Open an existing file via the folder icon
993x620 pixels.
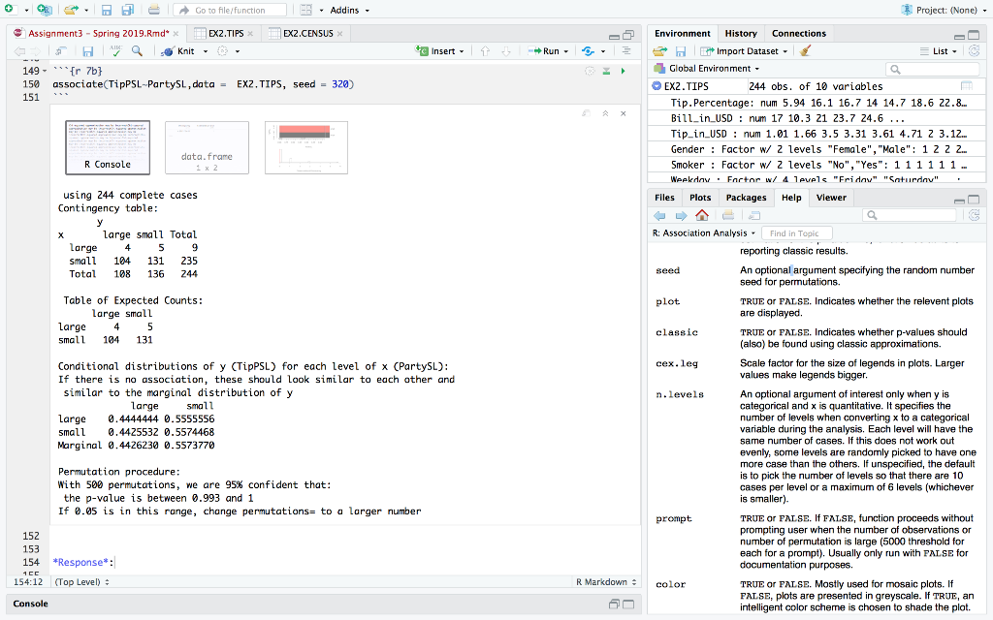pyautogui.click(x=70, y=10)
